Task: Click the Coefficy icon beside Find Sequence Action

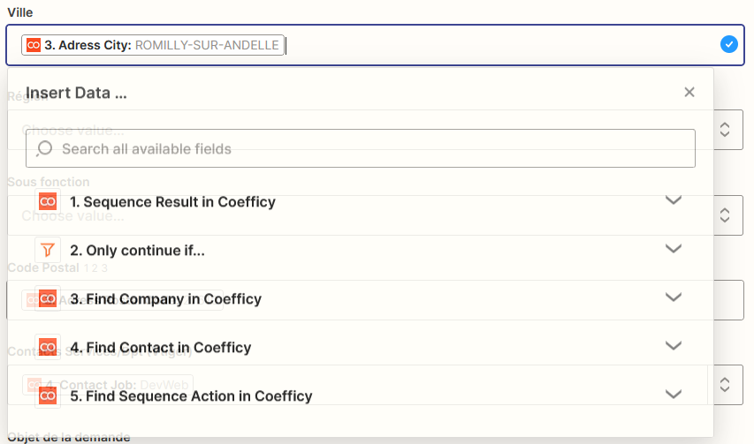Action: point(48,396)
